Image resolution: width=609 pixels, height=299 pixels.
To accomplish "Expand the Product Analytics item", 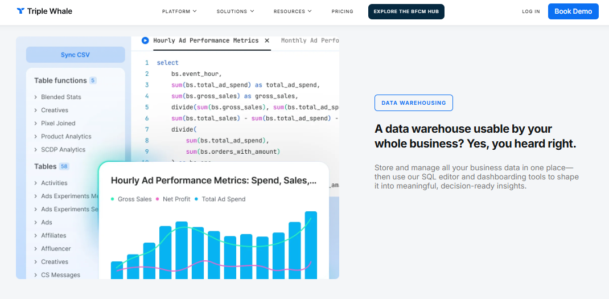I will [63, 137].
